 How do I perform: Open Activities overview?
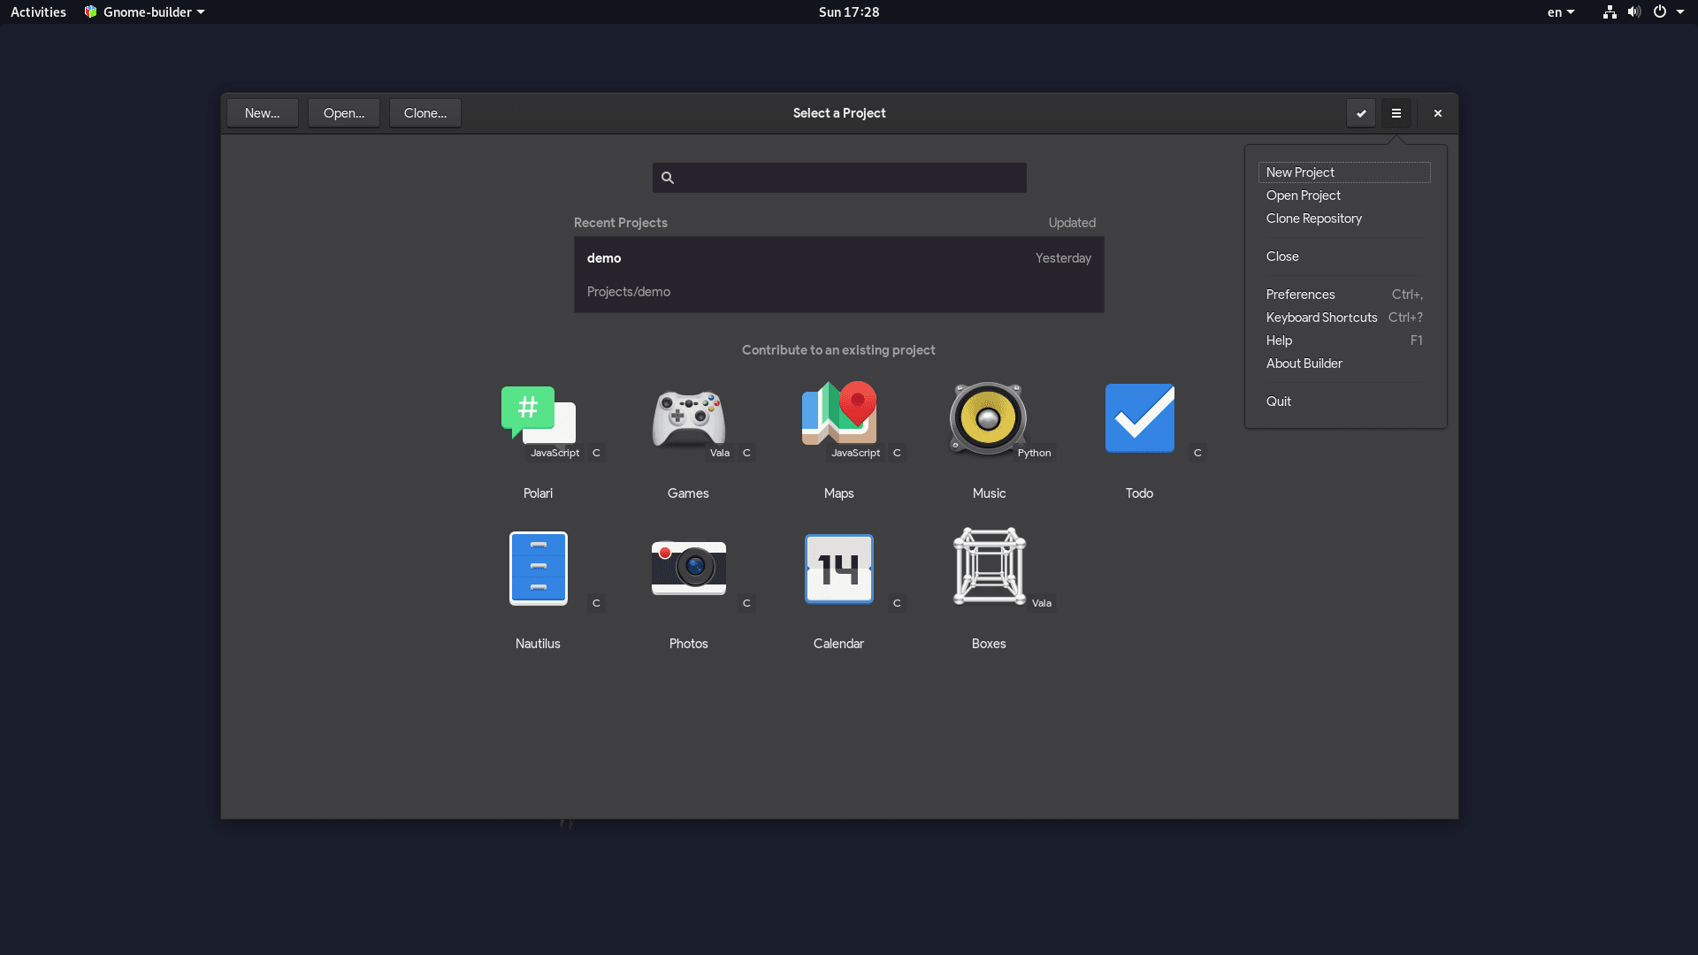tap(38, 12)
